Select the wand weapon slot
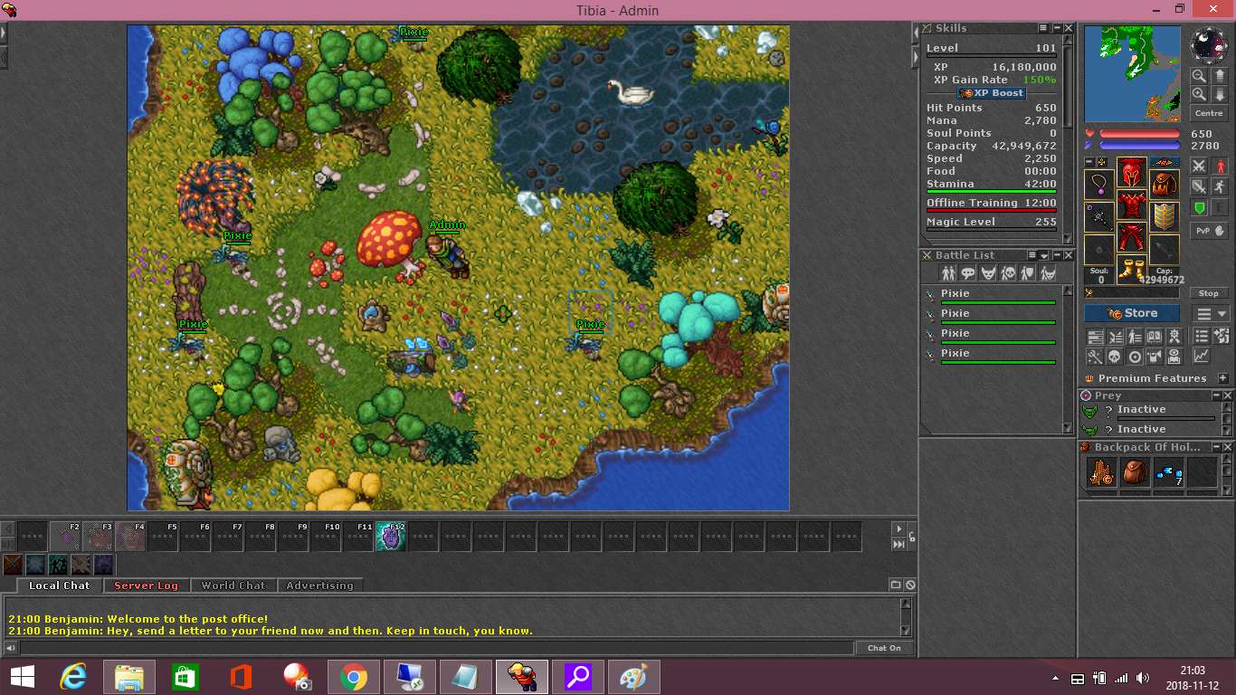Image resolution: width=1236 pixels, height=695 pixels. pos(1098,217)
